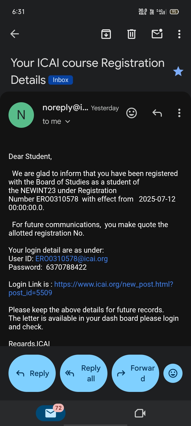Open the ICAI login link
Image resolution: width=191 pixels, height=426 pixels.
tap(114, 284)
